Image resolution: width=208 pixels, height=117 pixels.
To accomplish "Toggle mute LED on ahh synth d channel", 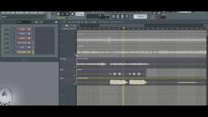I will [3, 52].
